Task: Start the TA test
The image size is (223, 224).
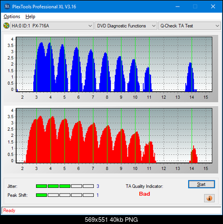Action: (x=201, y=184)
